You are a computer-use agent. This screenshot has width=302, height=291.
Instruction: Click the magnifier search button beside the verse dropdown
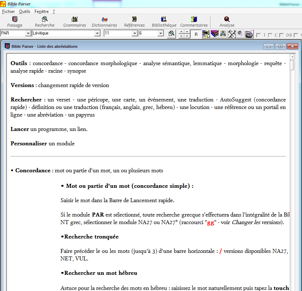(171, 34)
